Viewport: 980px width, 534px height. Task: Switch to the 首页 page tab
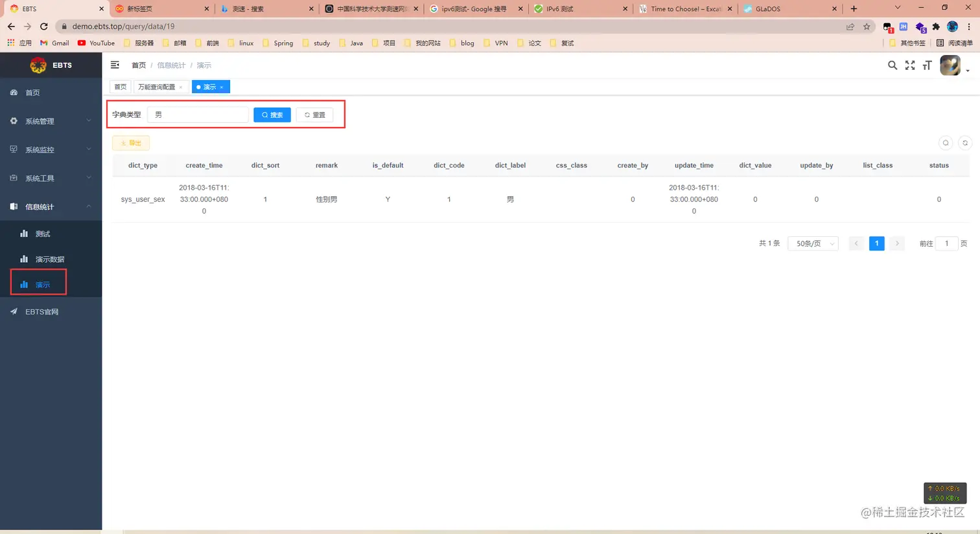coord(121,87)
